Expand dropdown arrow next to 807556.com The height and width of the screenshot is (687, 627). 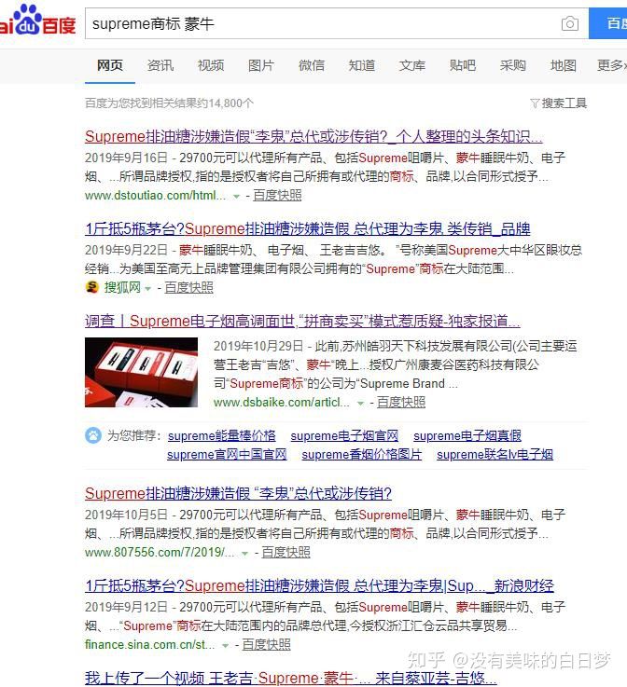click(245, 554)
